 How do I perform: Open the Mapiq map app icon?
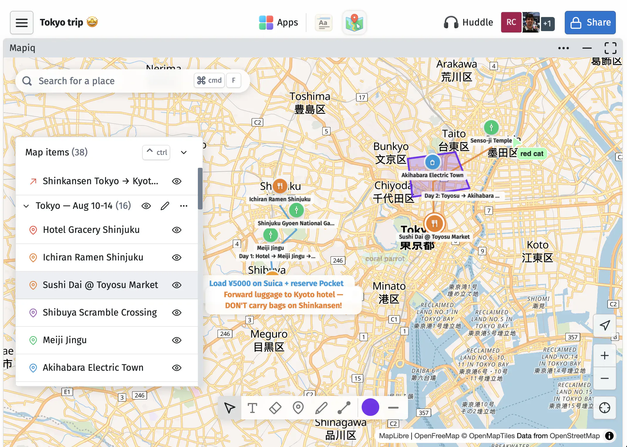click(x=354, y=23)
